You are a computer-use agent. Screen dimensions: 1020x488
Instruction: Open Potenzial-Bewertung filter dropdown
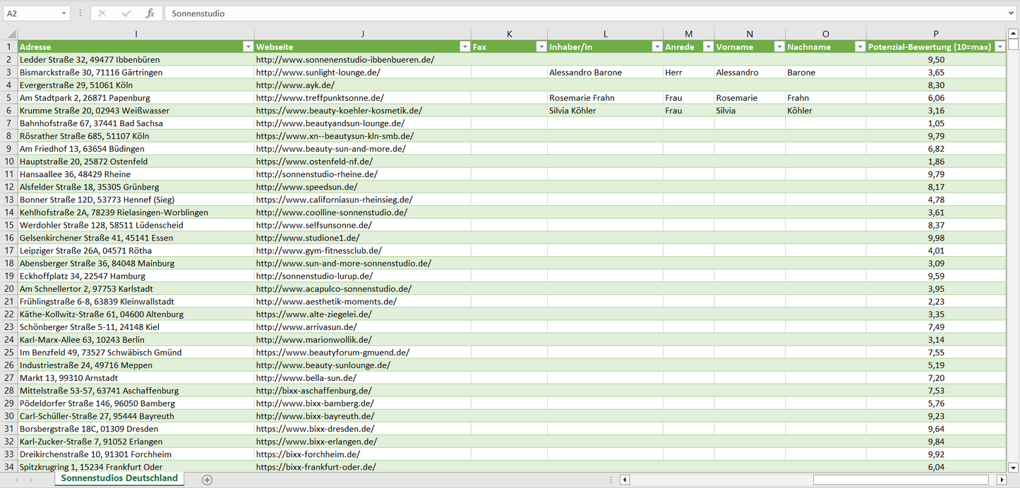pos(1000,47)
